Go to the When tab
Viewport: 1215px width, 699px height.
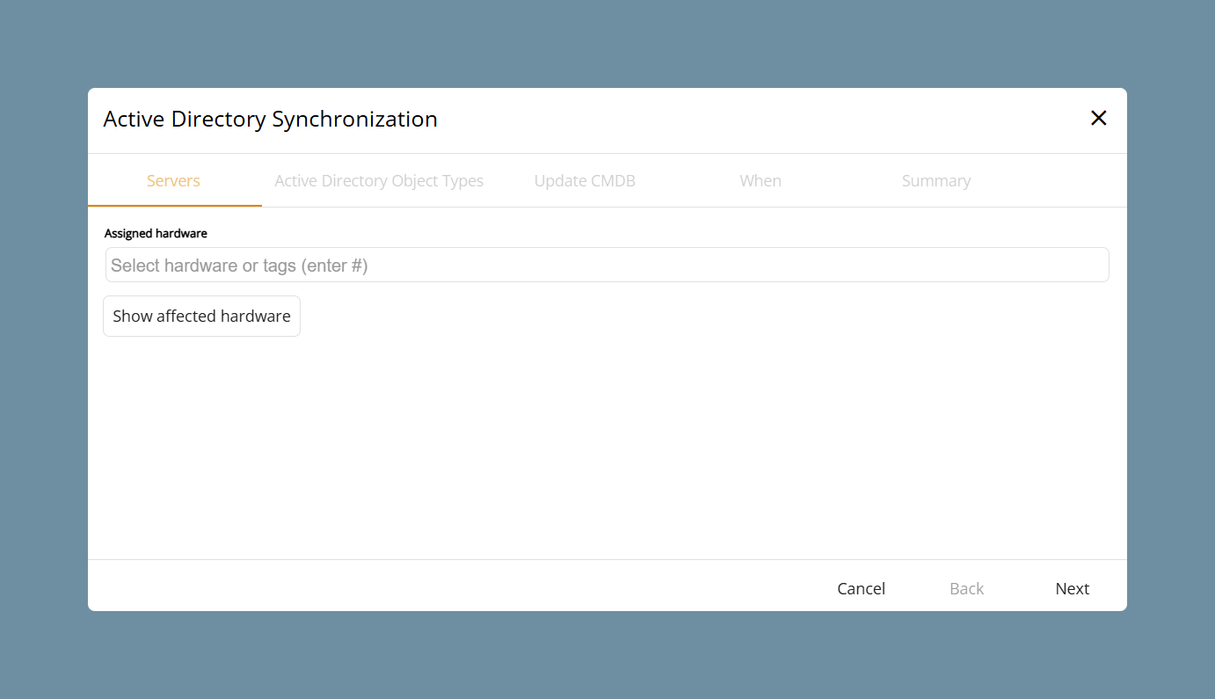tap(760, 180)
